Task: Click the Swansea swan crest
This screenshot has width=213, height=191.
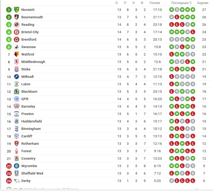Action: (x=16, y=47)
